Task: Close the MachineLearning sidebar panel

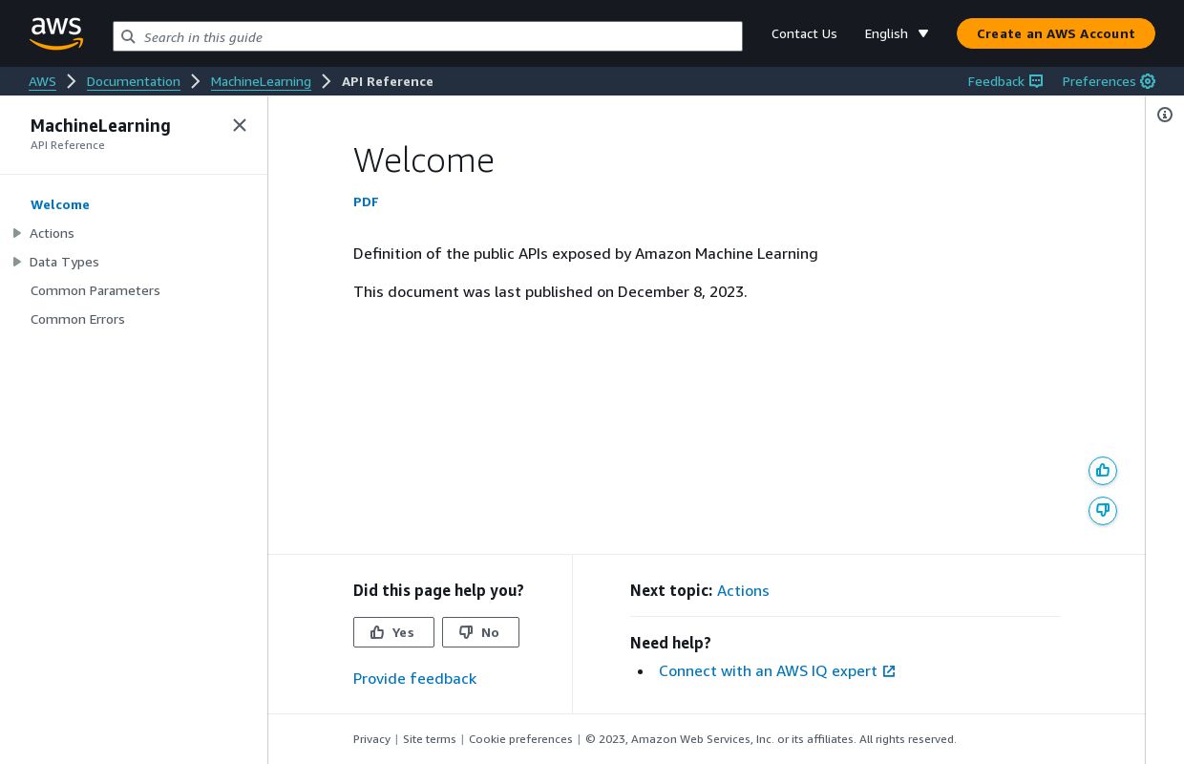Action: pyautogui.click(x=240, y=125)
